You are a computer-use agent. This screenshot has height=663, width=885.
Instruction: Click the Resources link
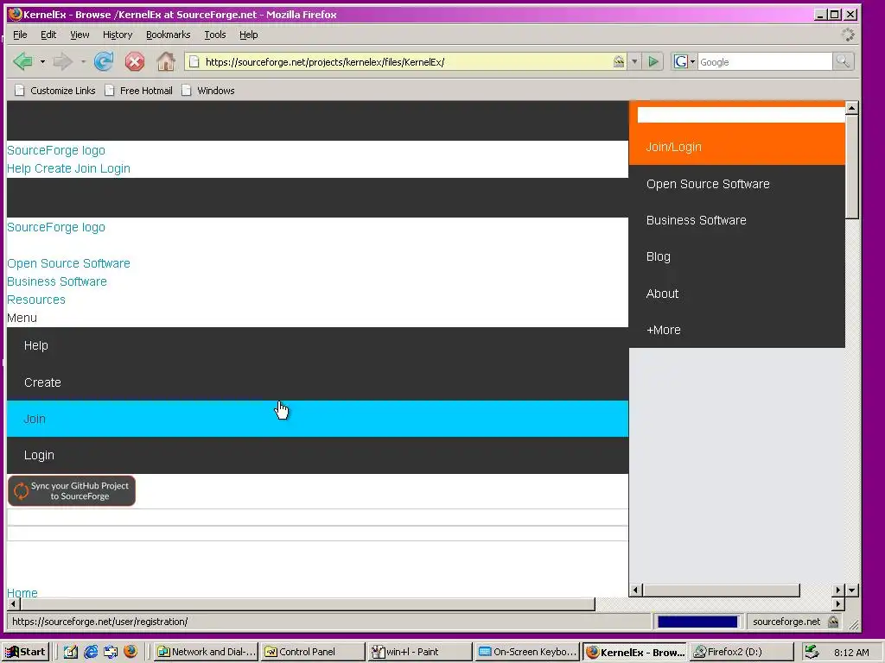(36, 300)
